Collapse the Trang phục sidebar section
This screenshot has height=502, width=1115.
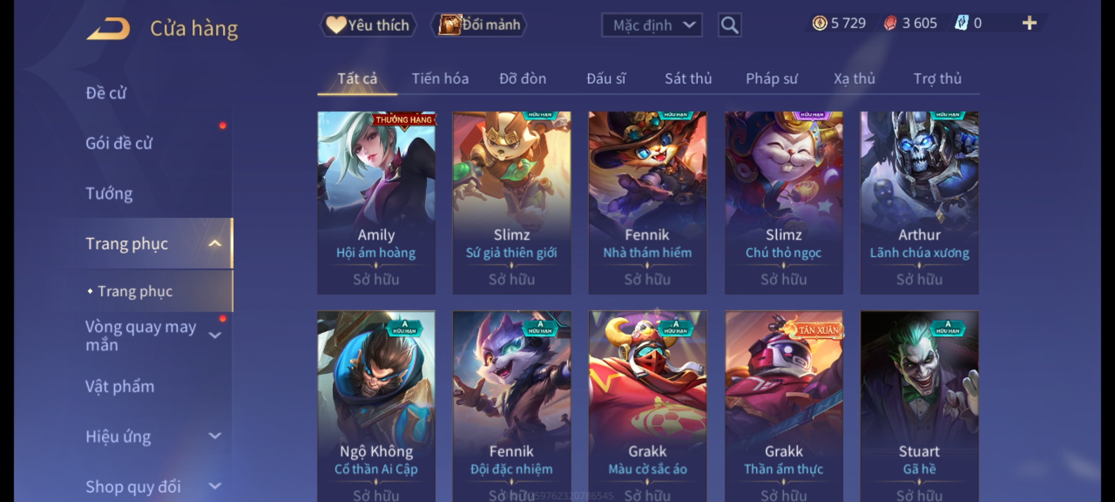(x=215, y=244)
